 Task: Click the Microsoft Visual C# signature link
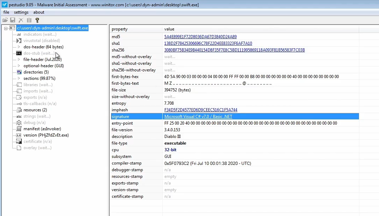click(198, 117)
